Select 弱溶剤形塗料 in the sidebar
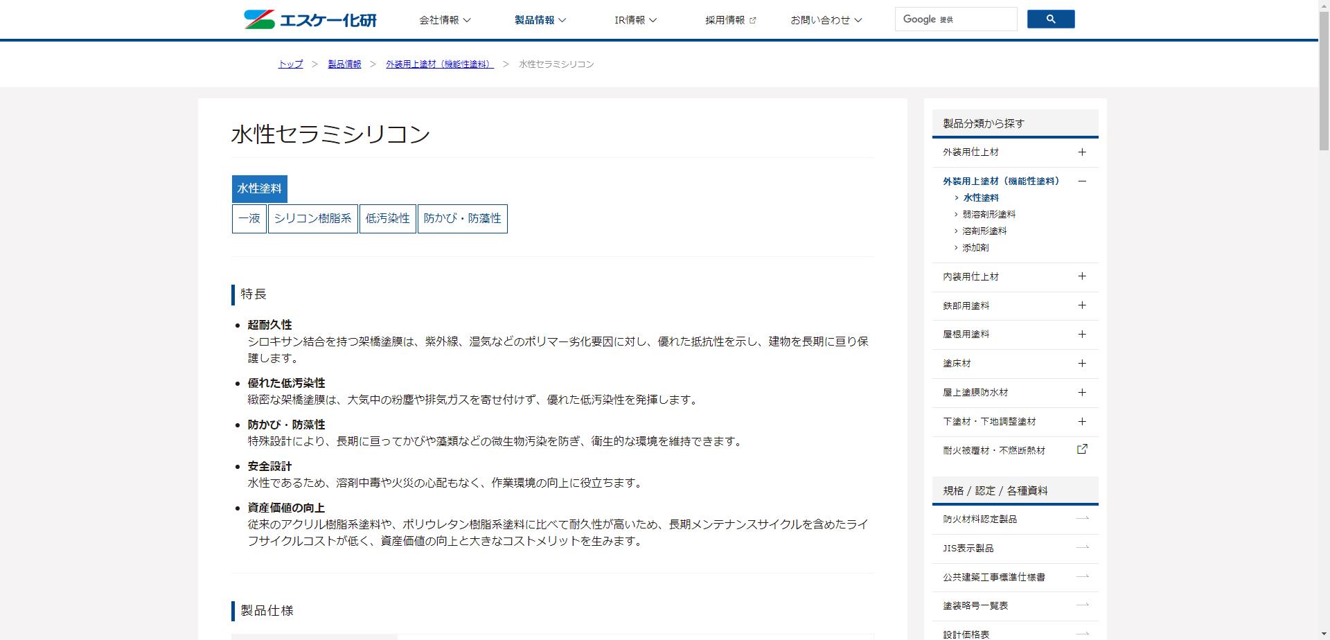The image size is (1330, 640). click(x=989, y=214)
